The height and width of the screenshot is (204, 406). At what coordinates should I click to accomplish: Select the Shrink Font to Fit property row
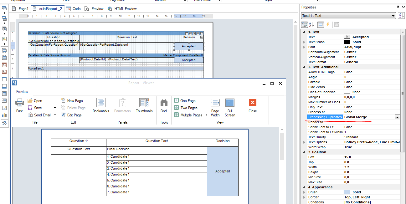click(x=351, y=127)
